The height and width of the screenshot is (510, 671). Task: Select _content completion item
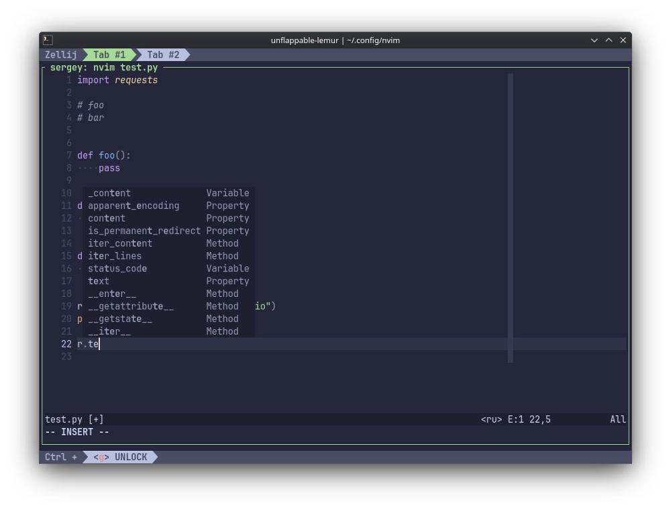point(168,193)
